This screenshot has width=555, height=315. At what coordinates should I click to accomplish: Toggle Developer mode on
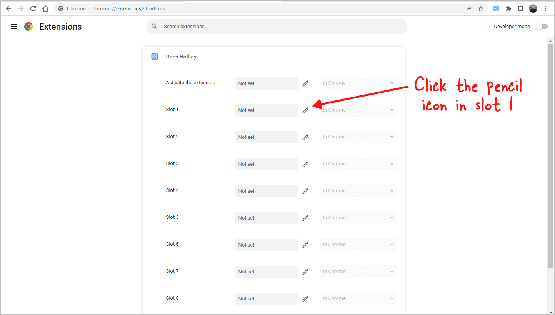pos(542,27)
